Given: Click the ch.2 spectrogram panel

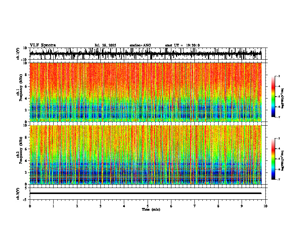Looking at the screenshot, I should click(x=145, y=155).
